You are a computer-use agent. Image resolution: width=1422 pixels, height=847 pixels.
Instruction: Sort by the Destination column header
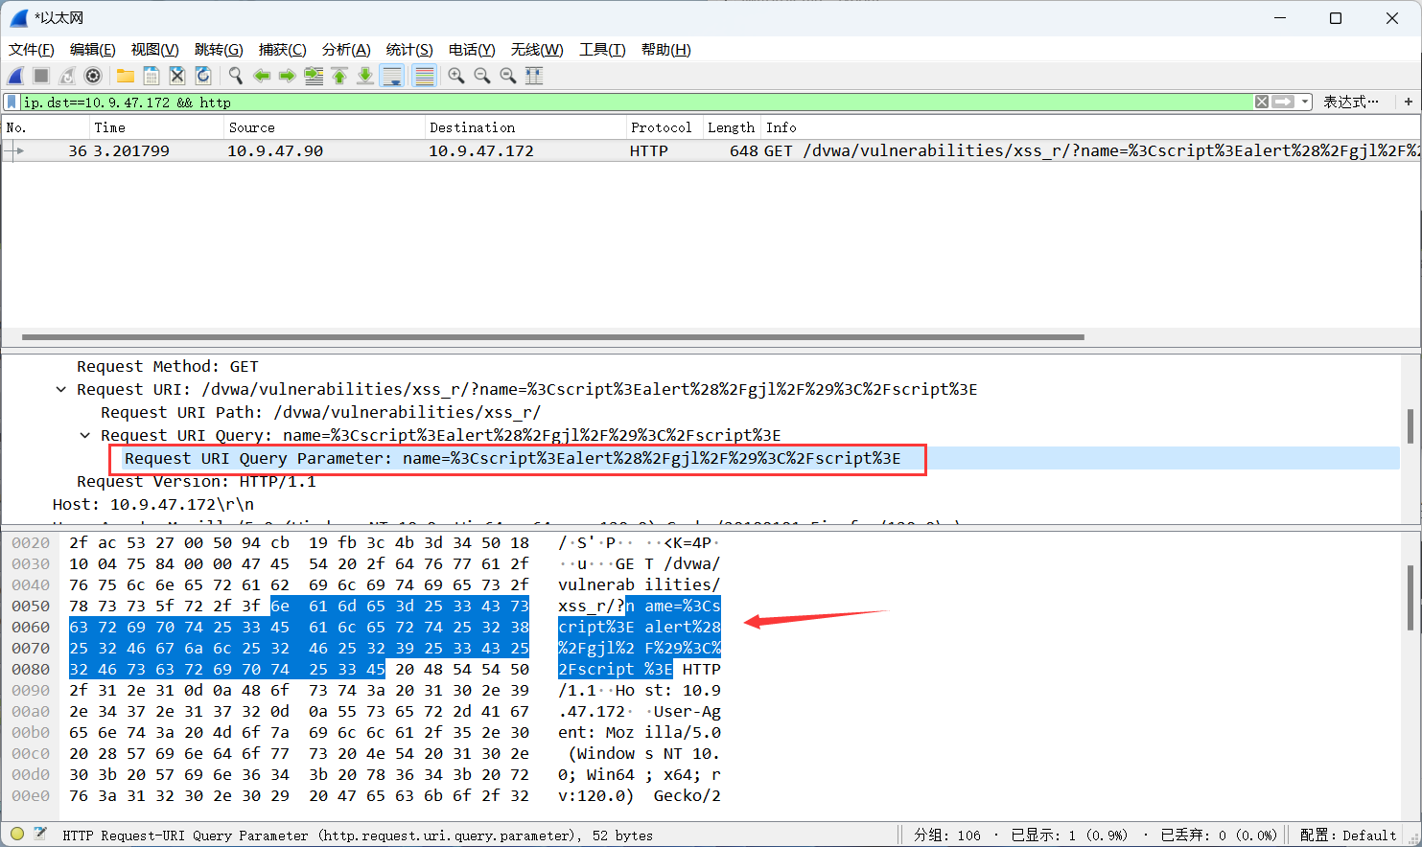coord(525,127)
